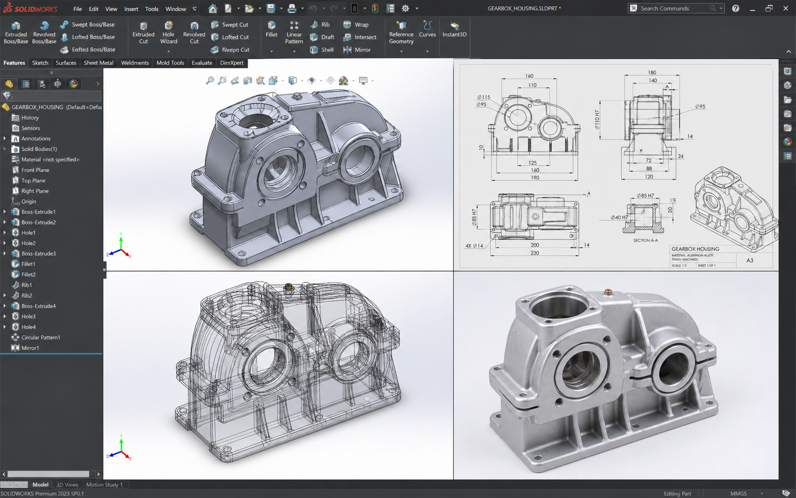
Task: Save the document with the Save icon
Action: (x=271, y=9)
